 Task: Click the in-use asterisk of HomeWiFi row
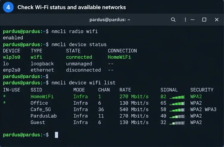coord(4,96)
